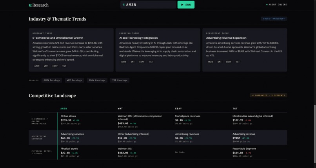Open the AMZN Earnings source

click(52, 80)
